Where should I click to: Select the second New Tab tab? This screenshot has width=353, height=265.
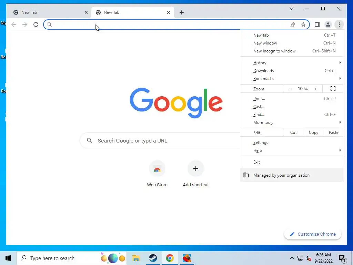coord(132,12)
